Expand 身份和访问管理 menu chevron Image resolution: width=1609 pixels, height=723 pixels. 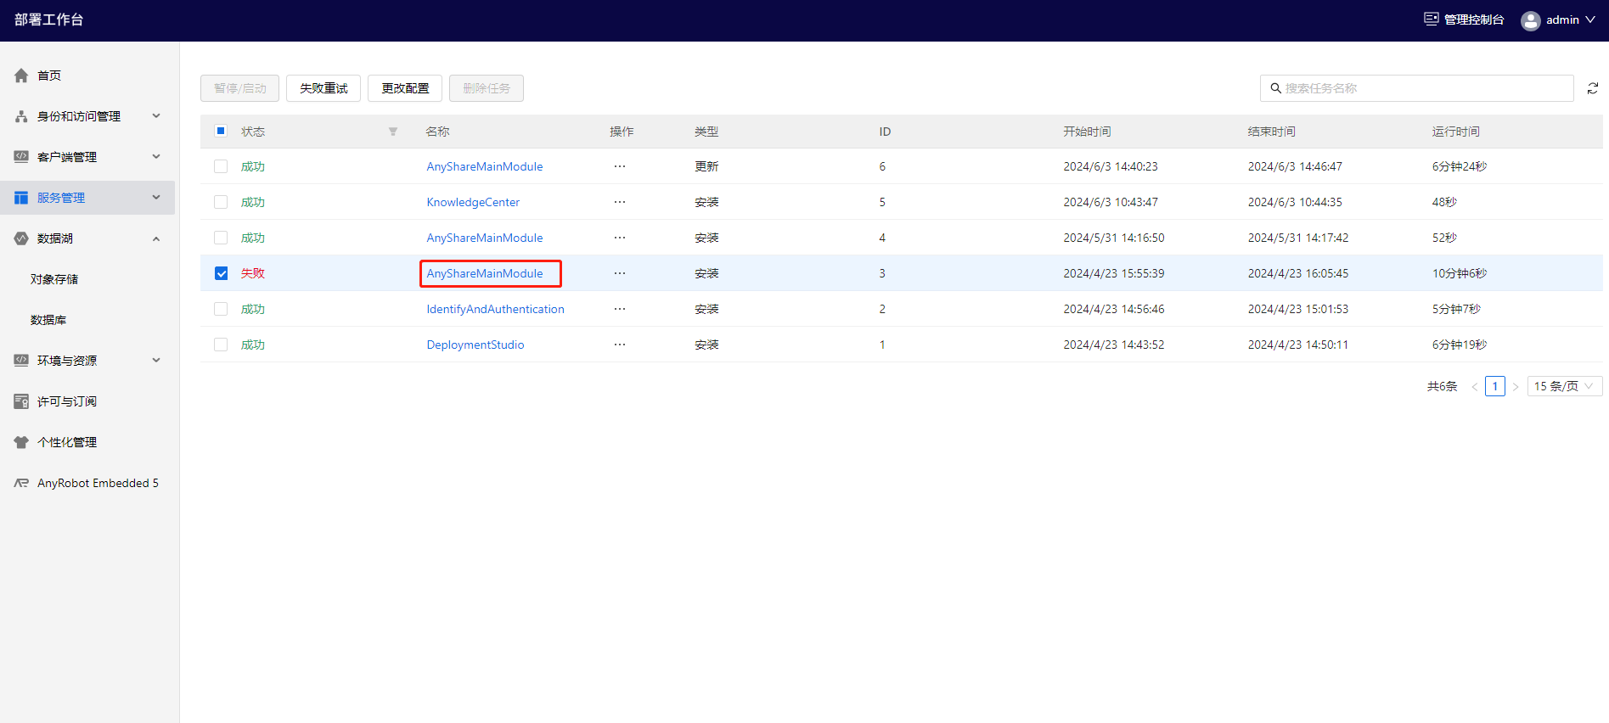[156, 115]
